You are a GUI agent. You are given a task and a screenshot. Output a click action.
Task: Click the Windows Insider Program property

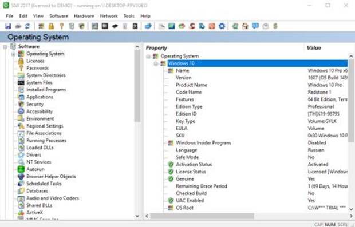click(203, 143)
